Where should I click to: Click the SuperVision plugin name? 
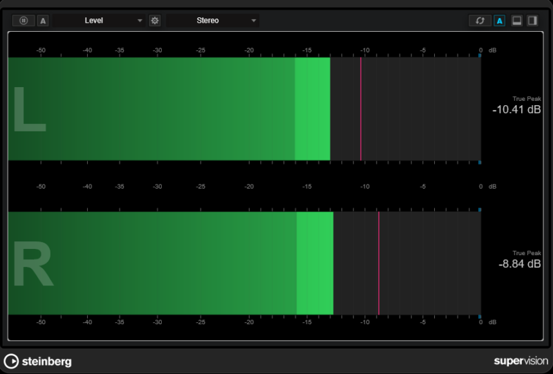pyautogui.click(x=521, y=361)
